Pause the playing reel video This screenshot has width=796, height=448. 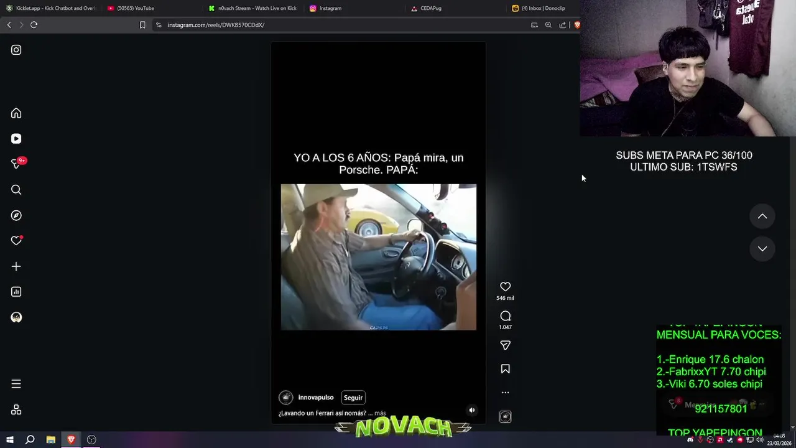[x=378, y=233]
